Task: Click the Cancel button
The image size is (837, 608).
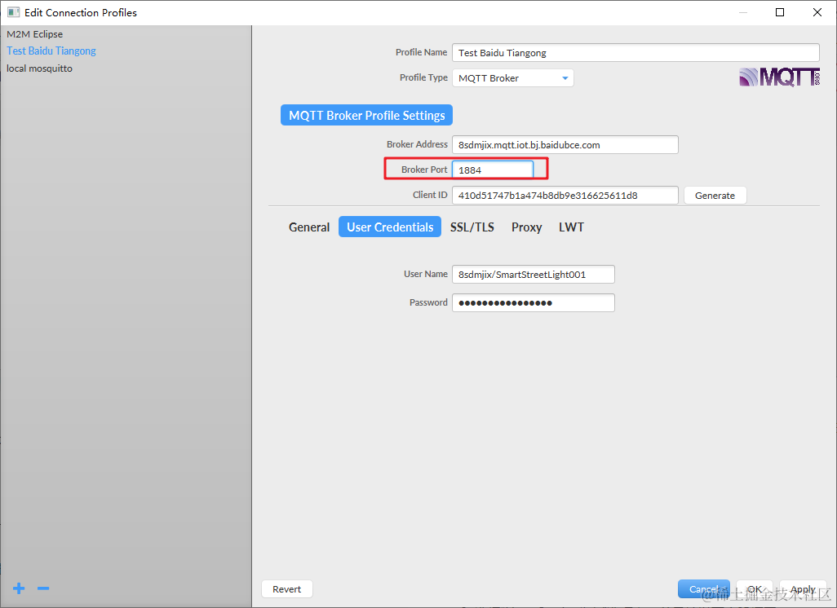Action: point(703,588)
